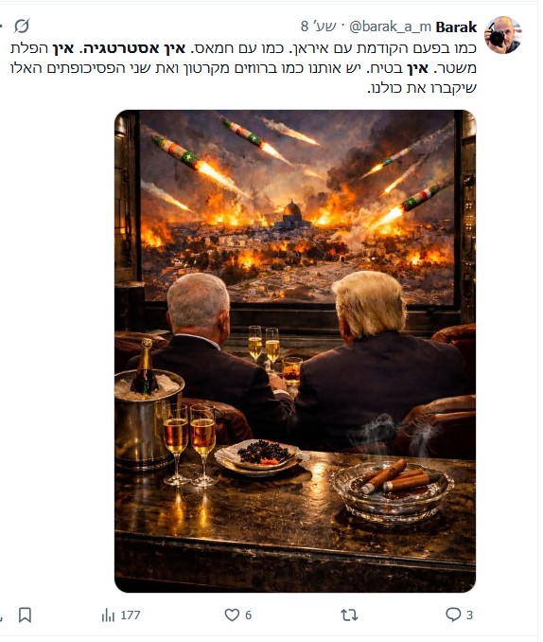This screenshot has width=543, height=642.
Task: Open the post by clicking its Hebrew text
Action: [x=243, y=68]
